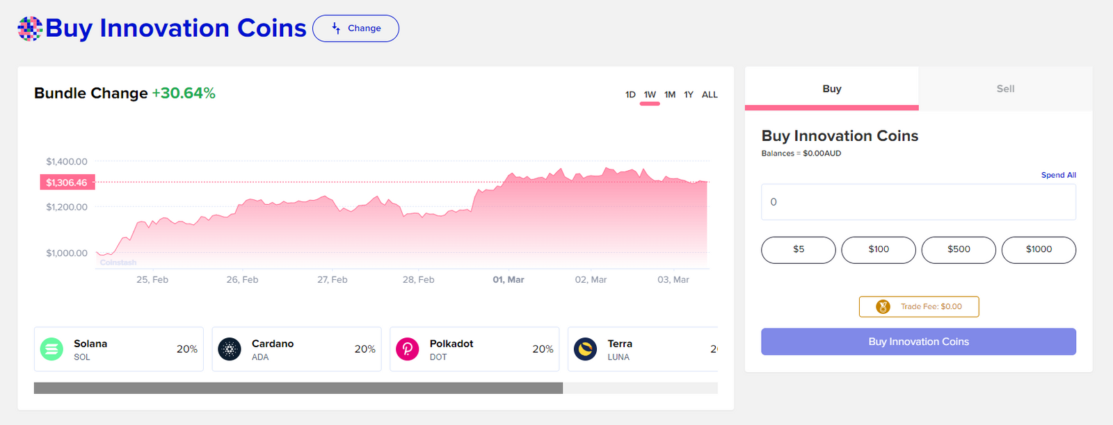Click the $1,306.46 current price label
The image size is (1113, 425).
[x=67, y=183]
